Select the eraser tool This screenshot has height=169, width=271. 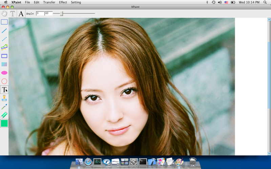point(4,115)
